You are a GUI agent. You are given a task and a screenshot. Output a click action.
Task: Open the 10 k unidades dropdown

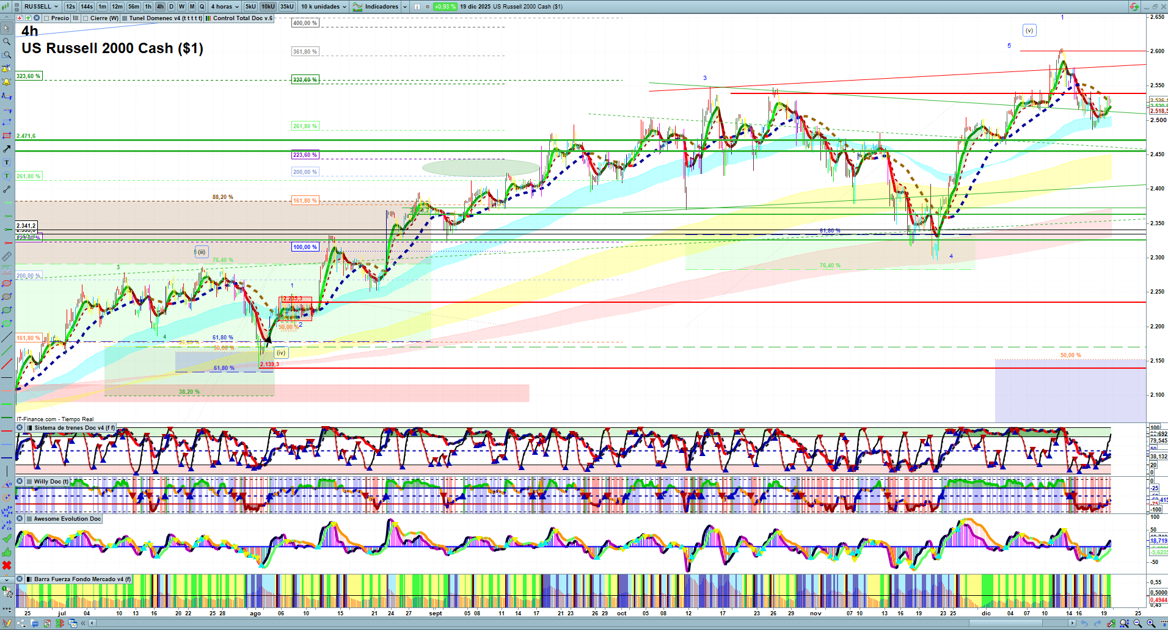click(x=323, y=7)
